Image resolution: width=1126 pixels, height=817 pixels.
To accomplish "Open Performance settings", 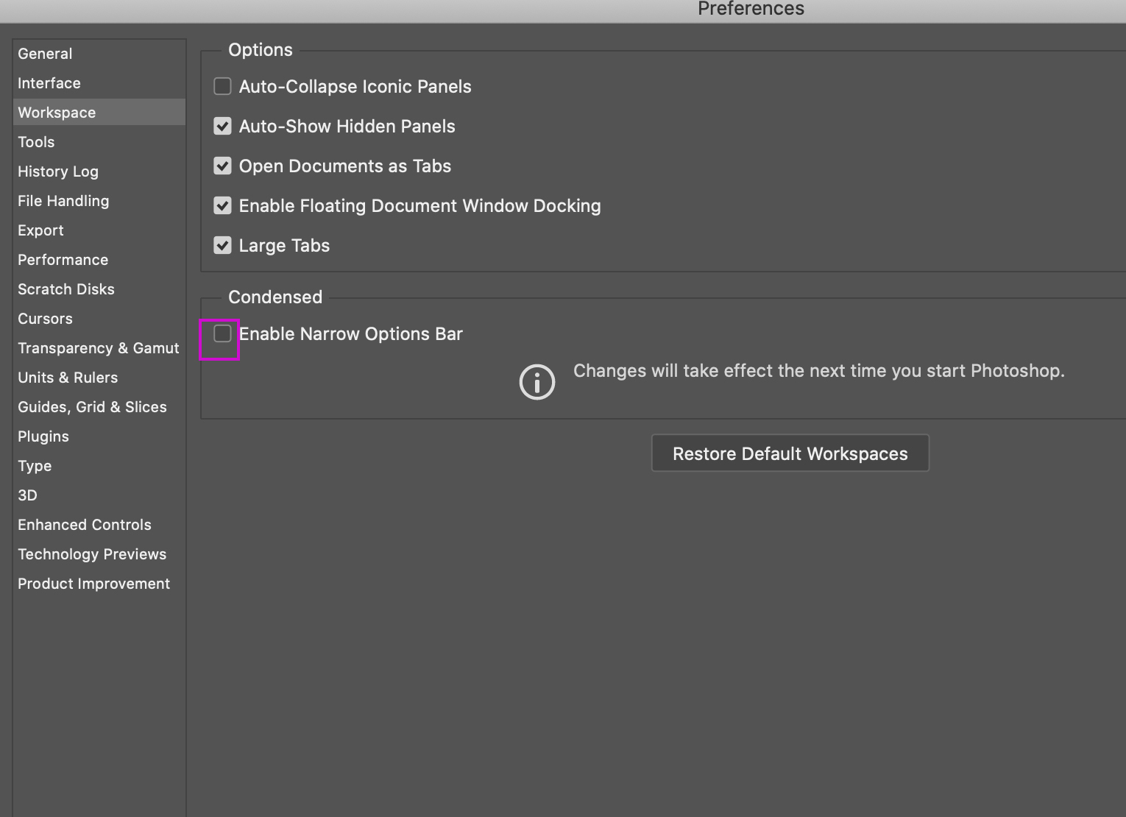I will [x=63, y=259].
